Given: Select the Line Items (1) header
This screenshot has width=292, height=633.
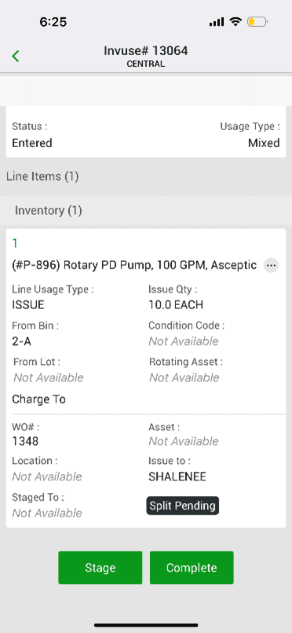Looking at the screenshot, I should click(42, 176).
